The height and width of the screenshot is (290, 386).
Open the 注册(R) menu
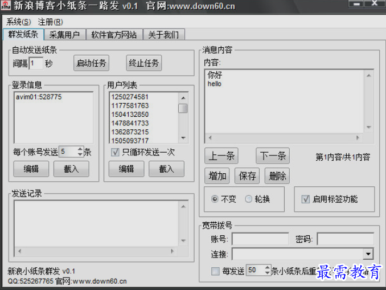point(51,22)
